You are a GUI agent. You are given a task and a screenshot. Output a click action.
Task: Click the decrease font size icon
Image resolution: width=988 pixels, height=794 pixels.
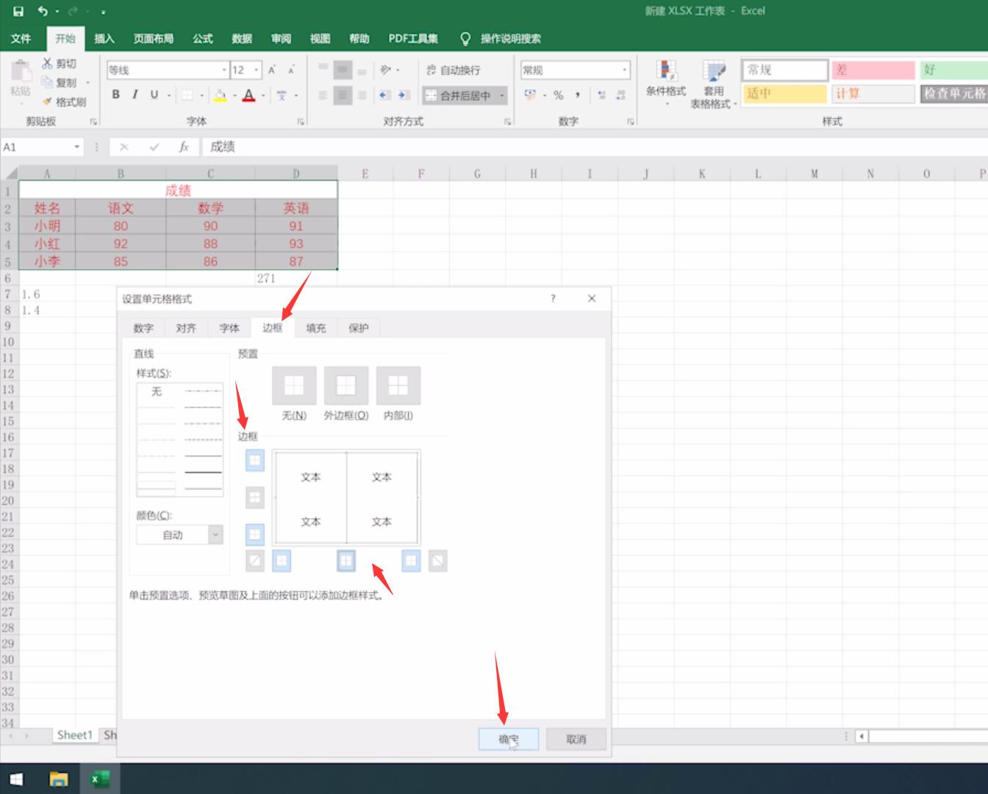[x=291, y=70]
